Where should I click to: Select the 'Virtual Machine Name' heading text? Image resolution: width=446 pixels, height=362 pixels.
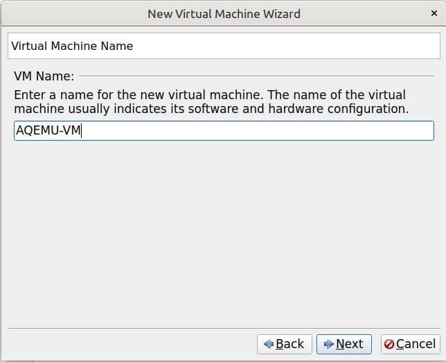pyautogui.click(x=72, y=46)
